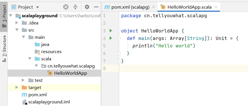Click the Unit return type
The height and width of the screenshot is (106, 248).
pos(221,38)
